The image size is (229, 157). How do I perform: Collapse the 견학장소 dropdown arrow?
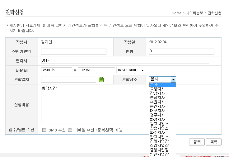point(173,79)
